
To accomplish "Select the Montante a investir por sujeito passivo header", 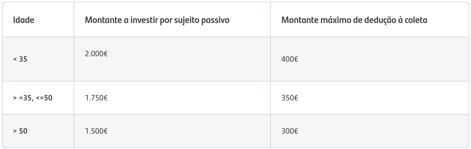I will tap(157, 20).
